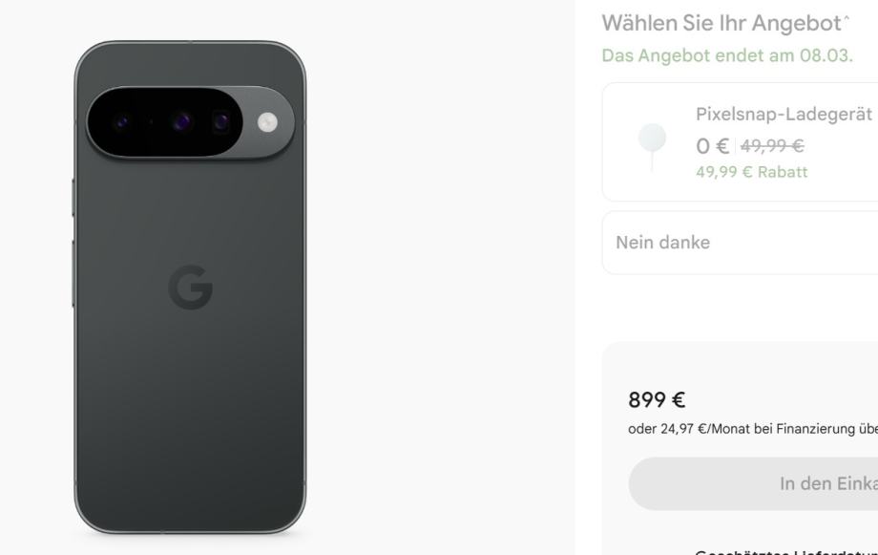Click the square telephoto lens on the camera bar
878x555 pixels.
pyautogui.click(x=221, y=121)
